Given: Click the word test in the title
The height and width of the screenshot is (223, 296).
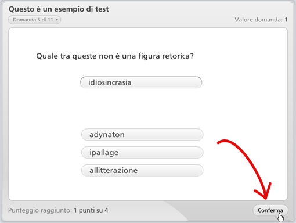Looking at the screenshot, I should tap(102, 9).
